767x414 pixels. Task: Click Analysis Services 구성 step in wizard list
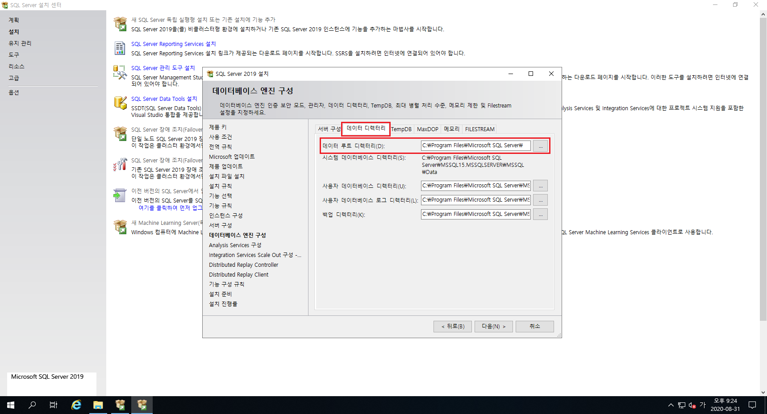235,245
